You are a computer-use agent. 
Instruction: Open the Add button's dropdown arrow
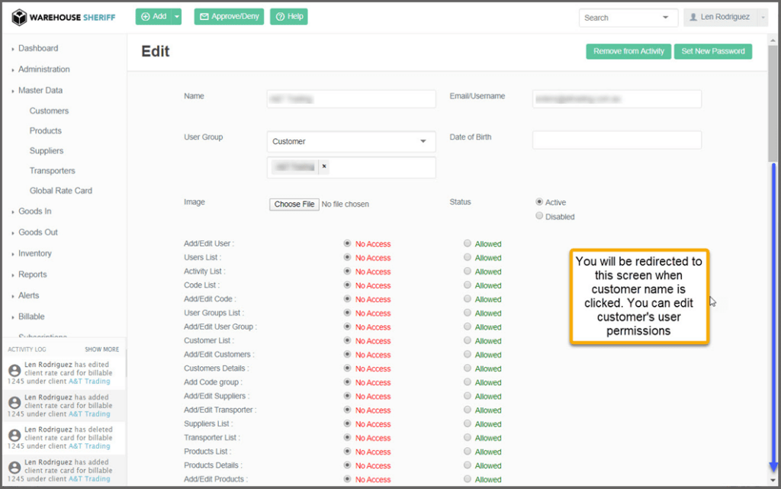pos(177,17)
